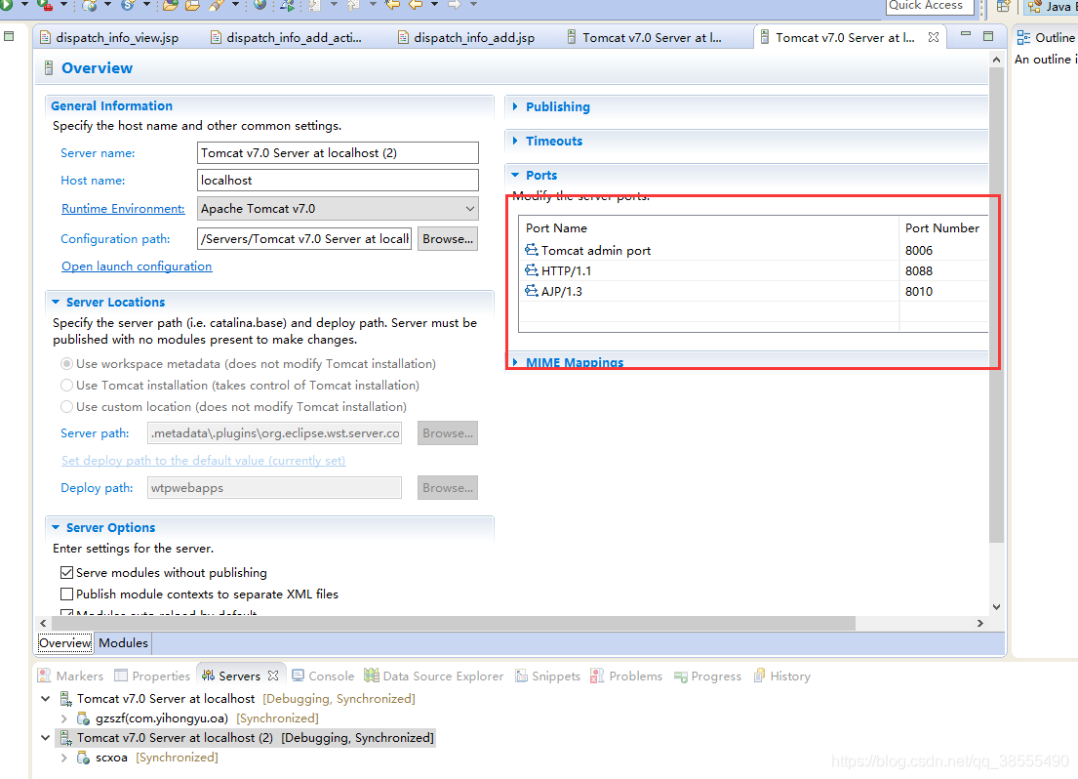Click the editor vertical scrollbar thumb
Screen dimensions: 1078x779
pos(996,306)
